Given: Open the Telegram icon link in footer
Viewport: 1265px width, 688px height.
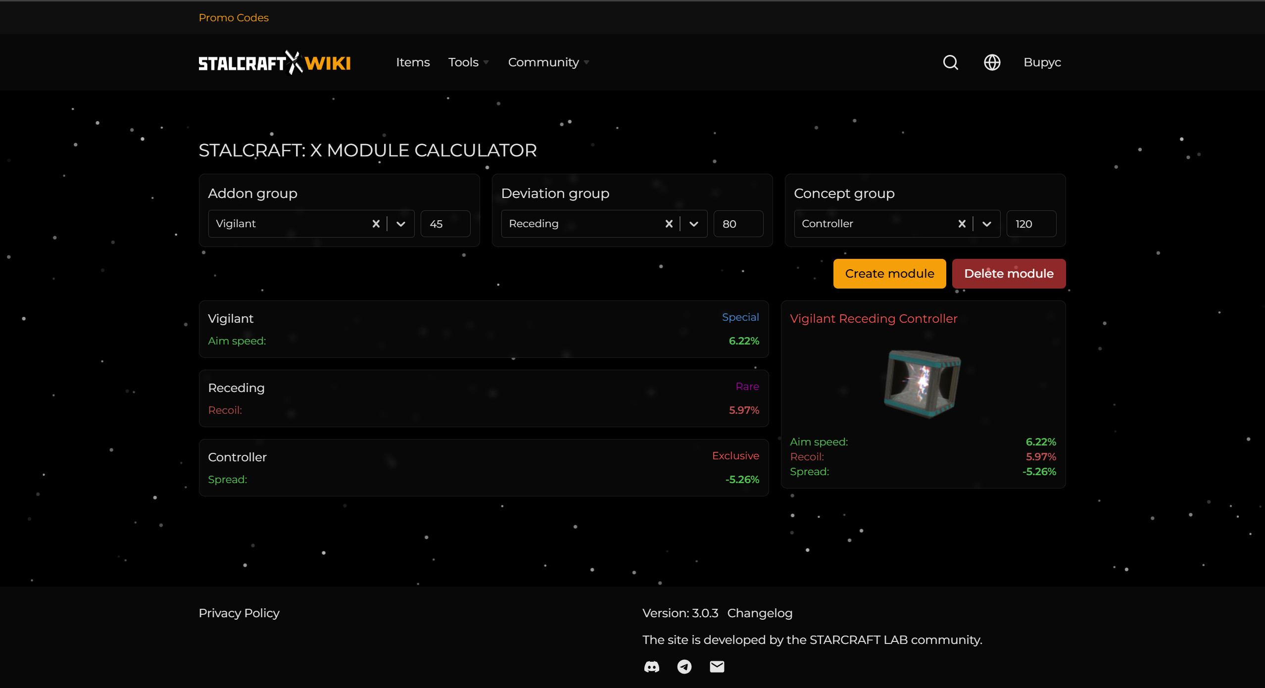Looking at the screenshot, I should (x=684, y=667).
